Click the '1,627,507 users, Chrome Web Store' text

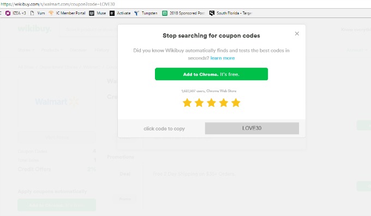point(209,91)
